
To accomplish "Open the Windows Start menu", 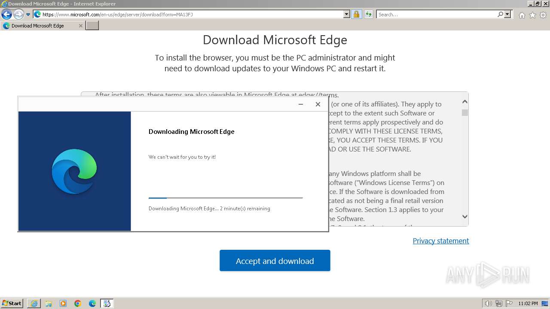I will click(12, 303).
